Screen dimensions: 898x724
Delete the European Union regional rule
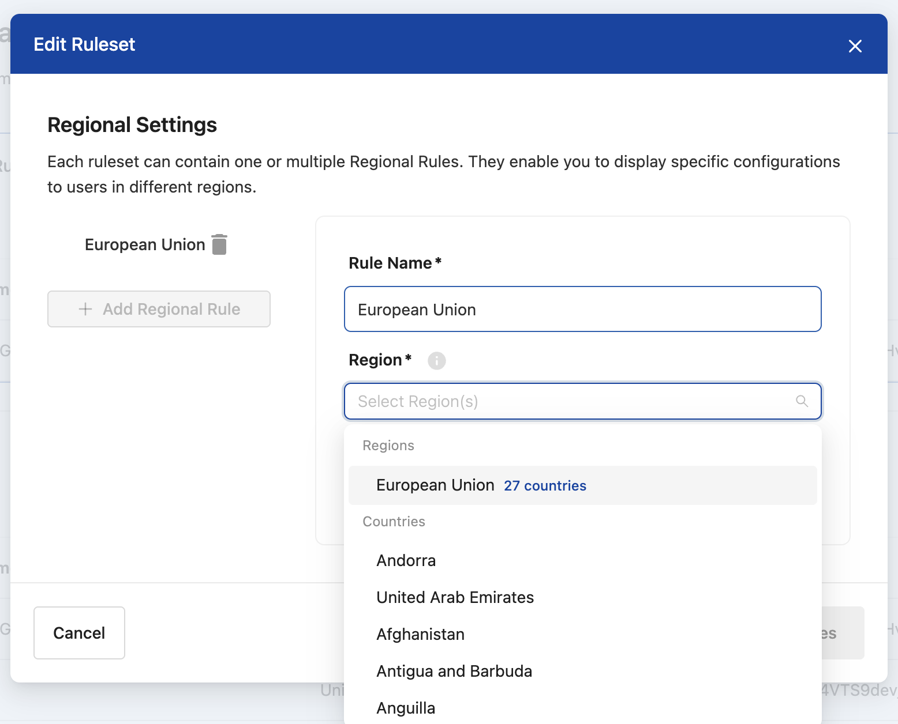(219, 244)
